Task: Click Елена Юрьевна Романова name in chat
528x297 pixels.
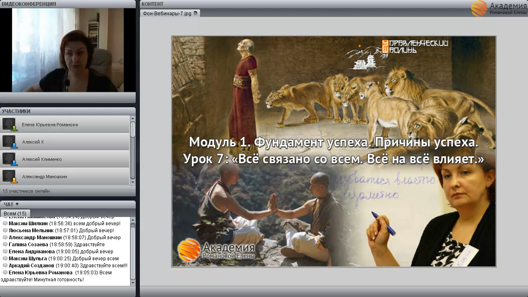Action: point(40,273)
